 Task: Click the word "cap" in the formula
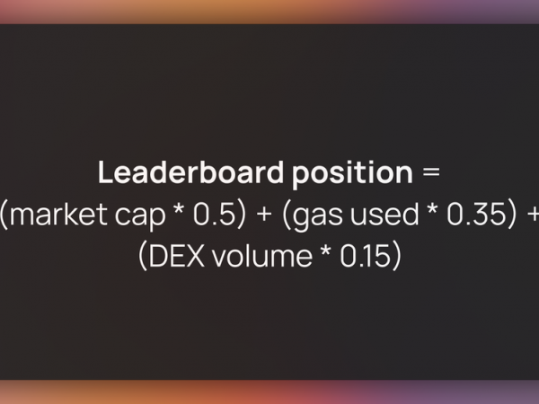click(140, 218)
